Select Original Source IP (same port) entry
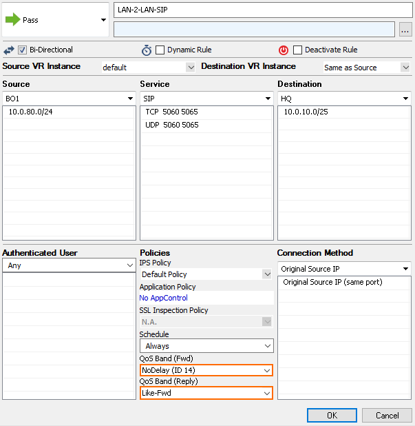Image resolution: width=415 pixels, height=426 pixels. tap(332, 282)
